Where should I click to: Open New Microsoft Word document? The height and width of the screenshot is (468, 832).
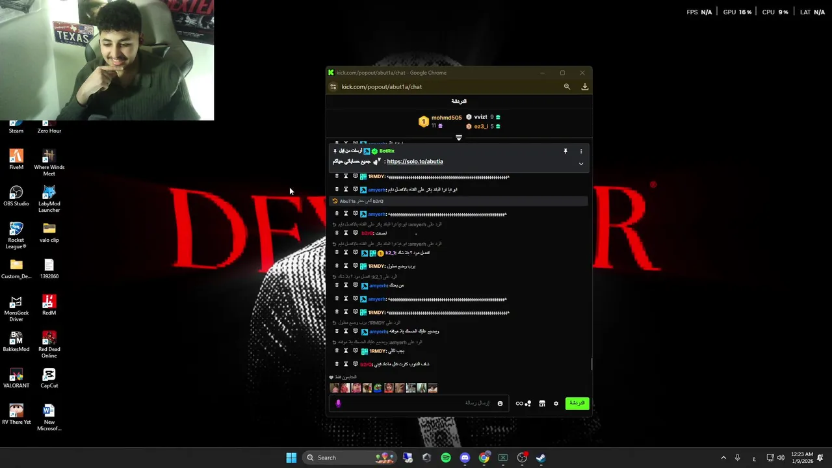49,417
